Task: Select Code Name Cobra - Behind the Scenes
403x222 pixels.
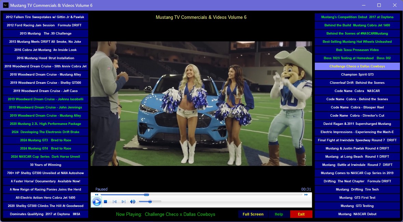Action: coord(357,99)
